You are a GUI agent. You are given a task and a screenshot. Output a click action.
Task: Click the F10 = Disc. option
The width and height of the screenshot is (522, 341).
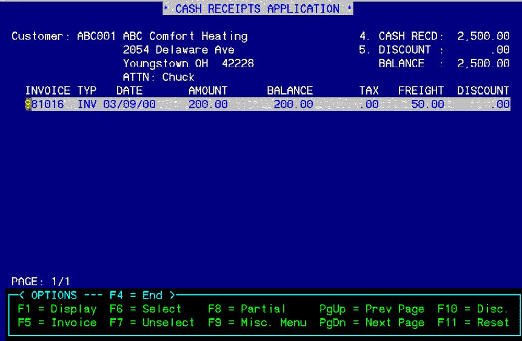tap(473, 309)
